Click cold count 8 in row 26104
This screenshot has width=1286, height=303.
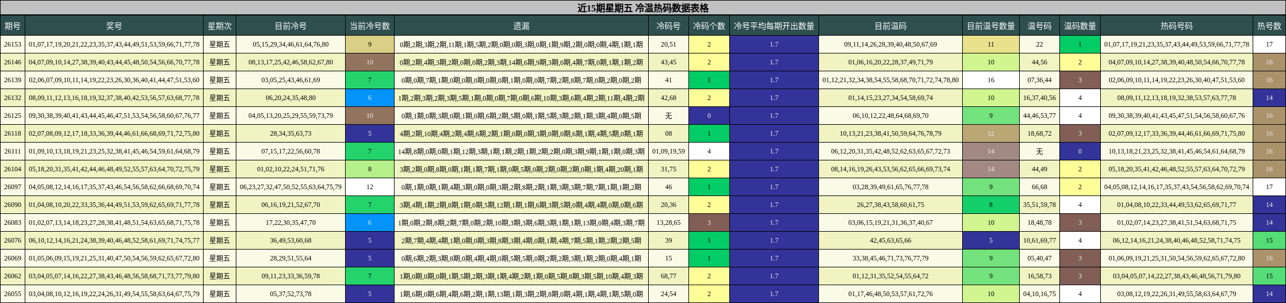click(370, 169)
